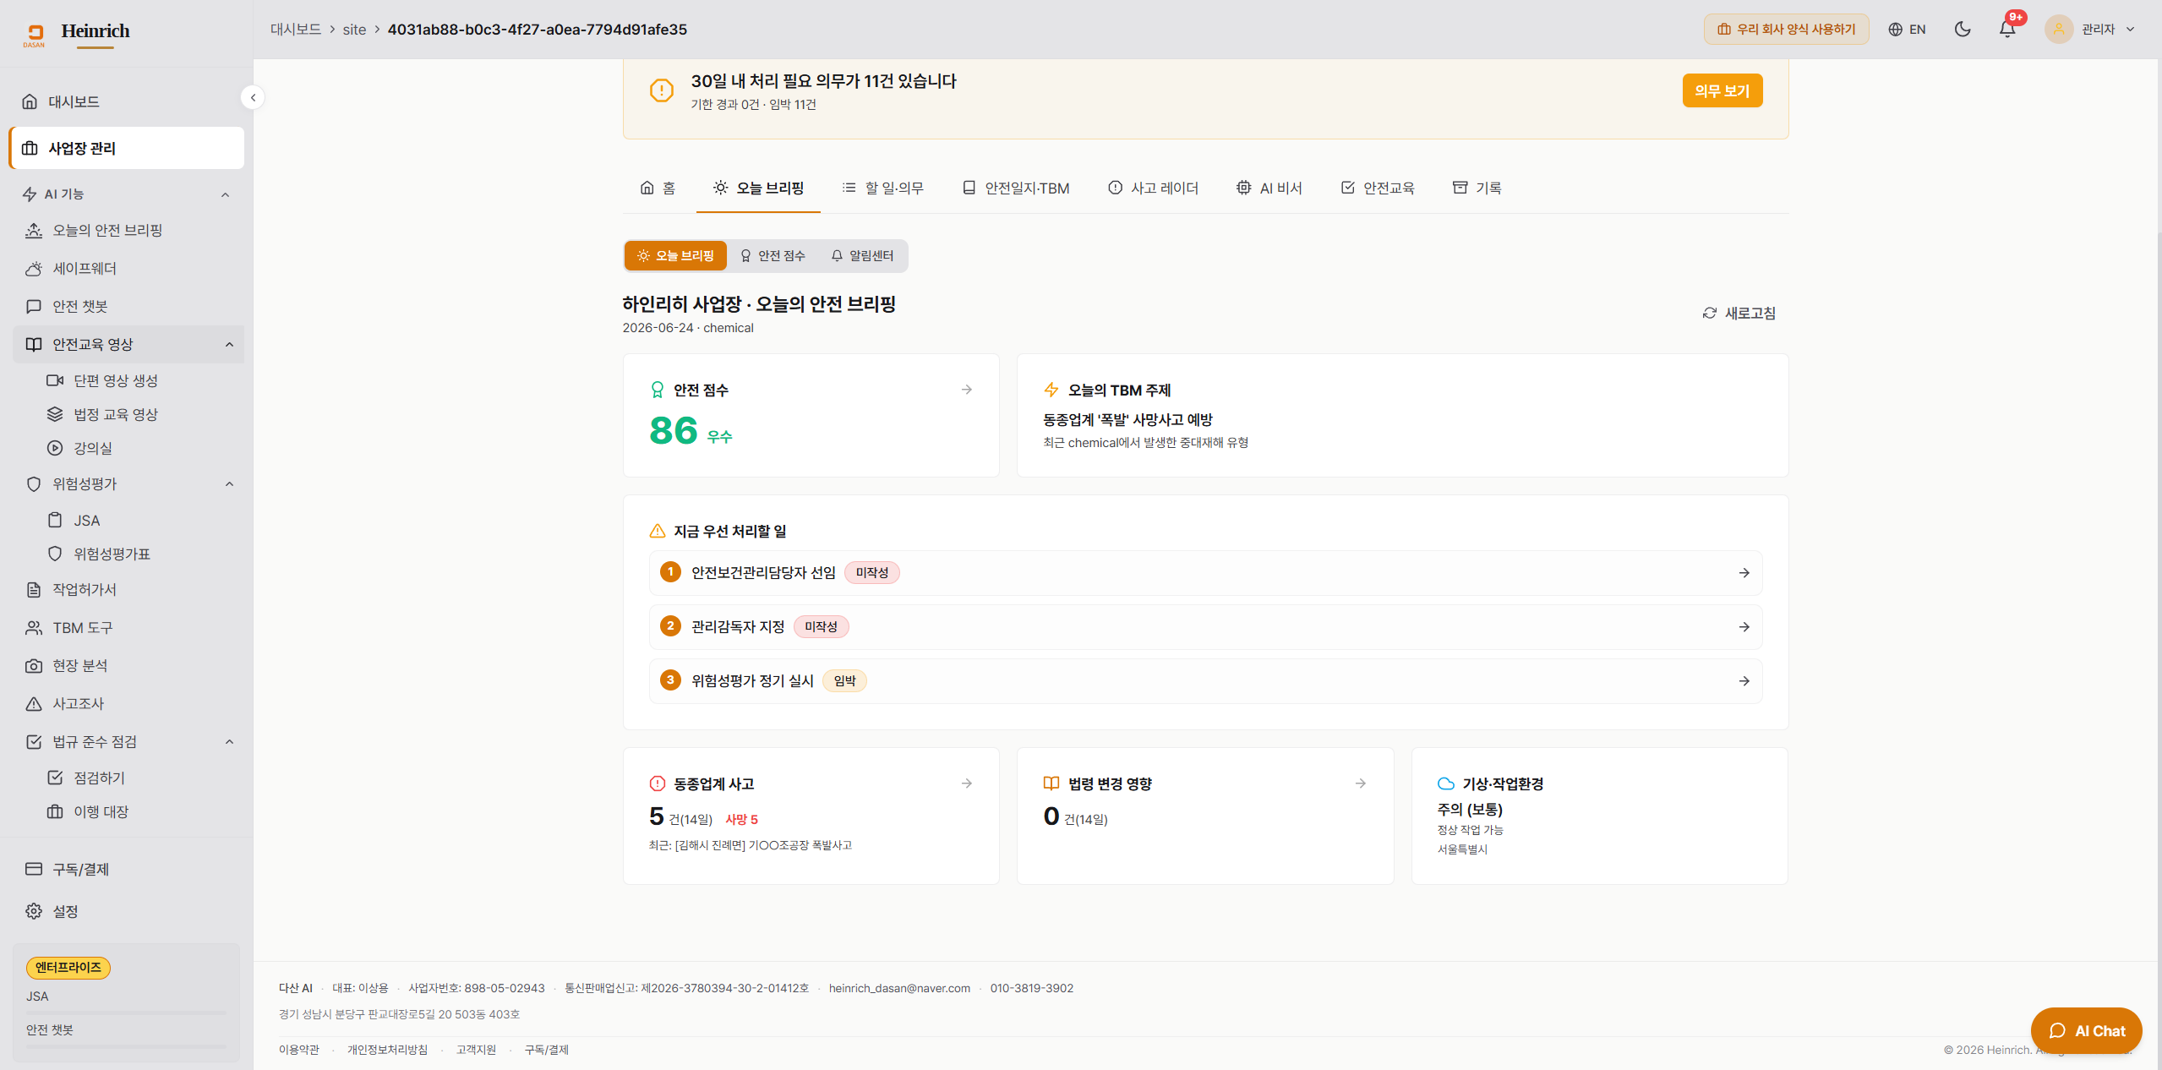Open 안전 챗봇 sidebar item

[x=127, y=306]
